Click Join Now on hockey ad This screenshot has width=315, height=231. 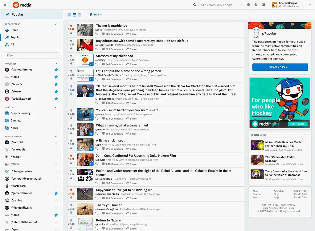pos(298,124)
